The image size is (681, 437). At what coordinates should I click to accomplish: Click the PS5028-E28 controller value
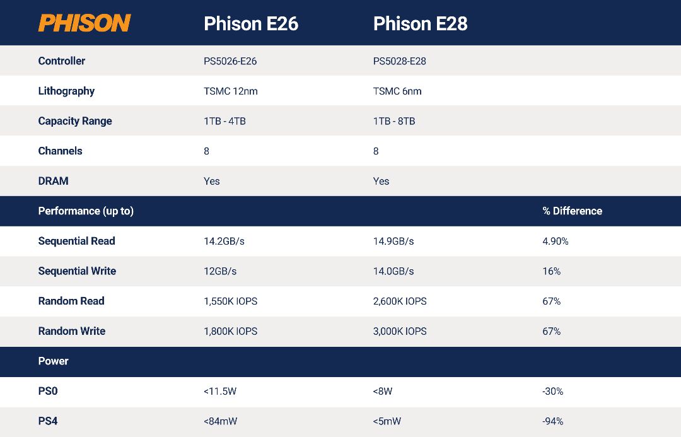[400, 61]
